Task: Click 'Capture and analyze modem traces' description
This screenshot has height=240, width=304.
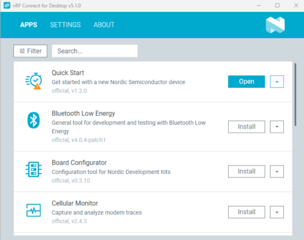Action: [97, 213]
